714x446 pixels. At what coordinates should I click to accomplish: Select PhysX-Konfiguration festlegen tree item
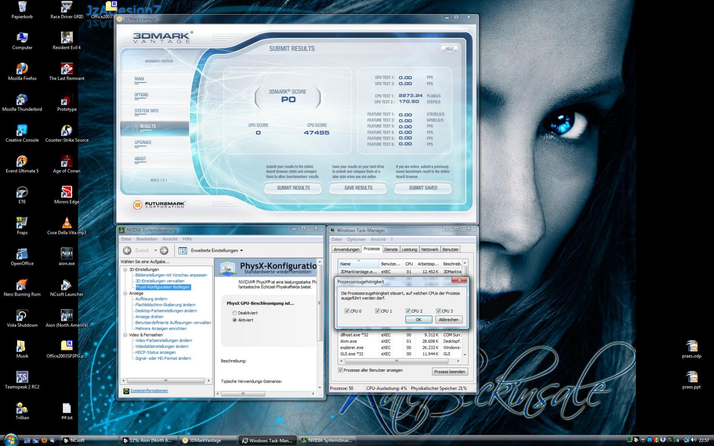(163, 287)
